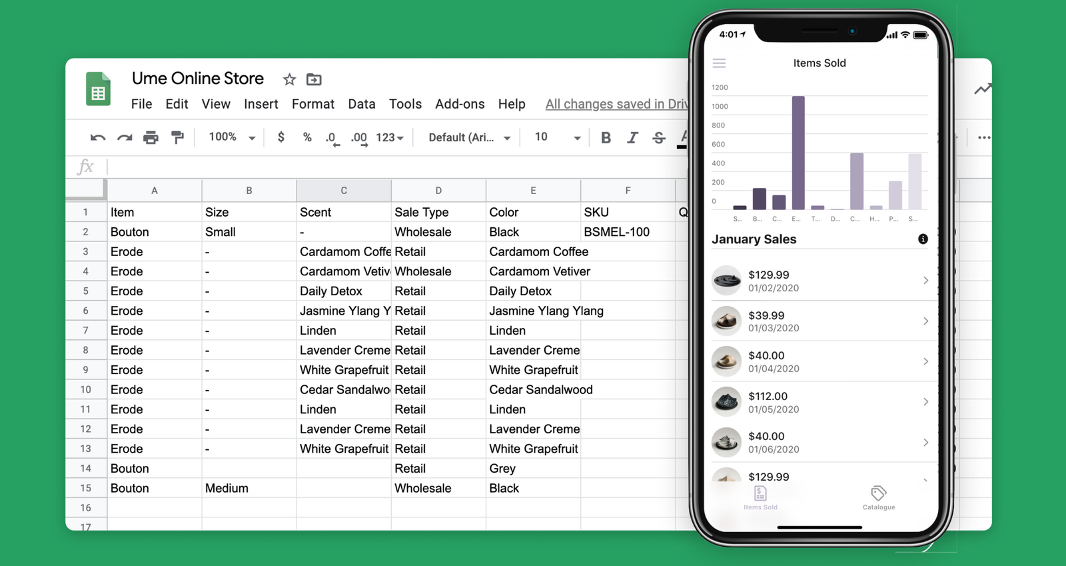
Task: Open the Format menu
Action: coord(313,104)
